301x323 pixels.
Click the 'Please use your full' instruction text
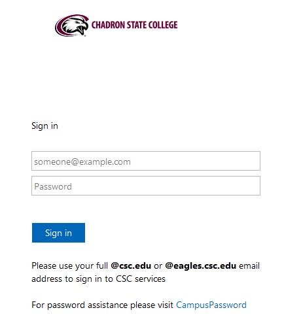(69, 266)
